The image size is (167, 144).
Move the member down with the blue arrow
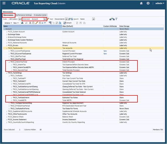(45, 23)
